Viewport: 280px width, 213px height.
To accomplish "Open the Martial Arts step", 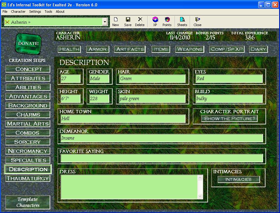I will point(28,124).
